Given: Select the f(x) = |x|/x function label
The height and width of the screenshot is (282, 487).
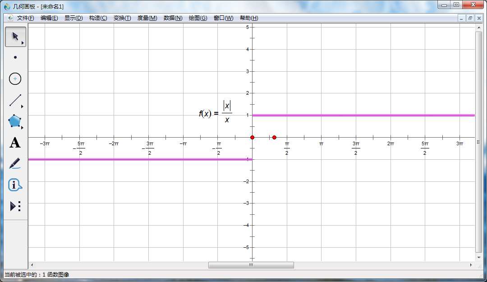Looking at the screenshot, I should coord(216,112).
